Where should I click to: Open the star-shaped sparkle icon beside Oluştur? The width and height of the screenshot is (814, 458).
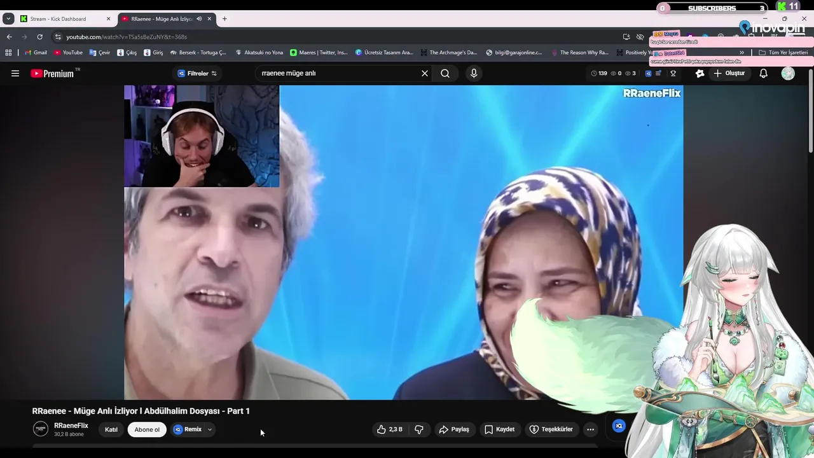click(x=700, y=73)
